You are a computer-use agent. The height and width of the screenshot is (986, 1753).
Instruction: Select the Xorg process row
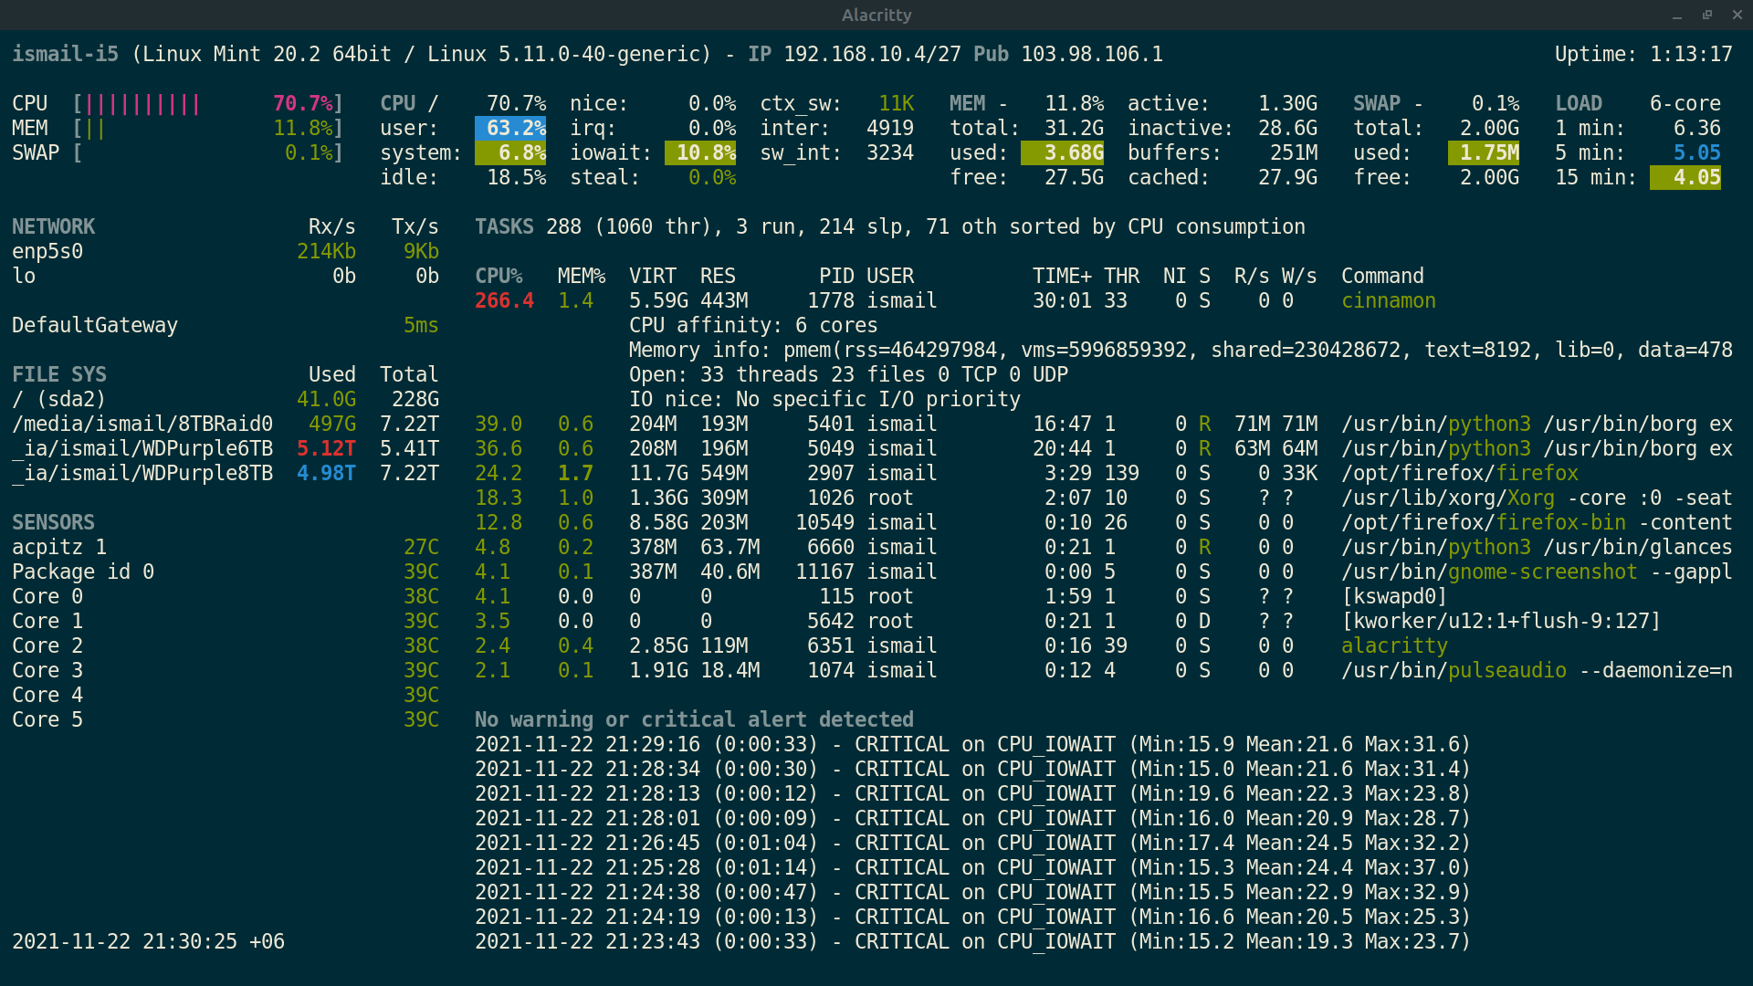[x=1104, y=498]
